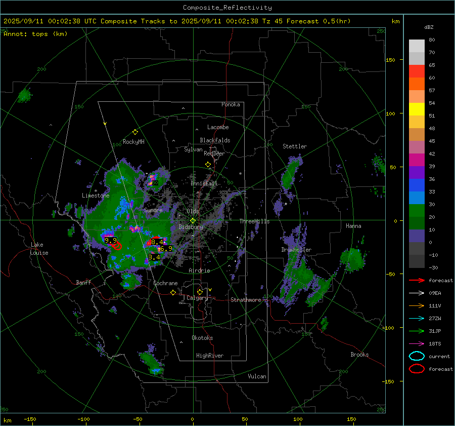Click the red forecast arrow in legend
455x426 pixels.
417,280
